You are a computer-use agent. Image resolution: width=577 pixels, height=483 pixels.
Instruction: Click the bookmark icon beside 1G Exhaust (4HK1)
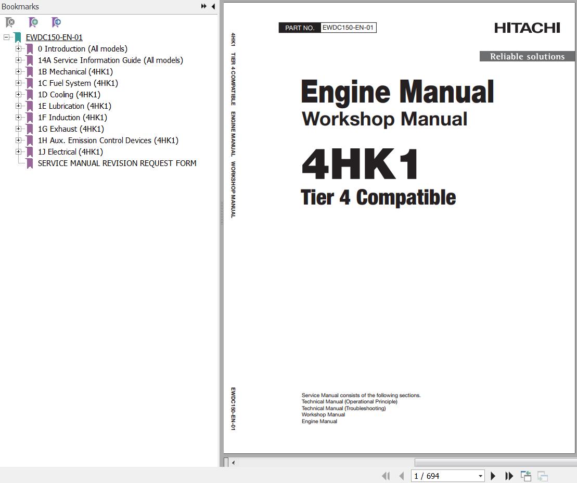click(30, 129)
